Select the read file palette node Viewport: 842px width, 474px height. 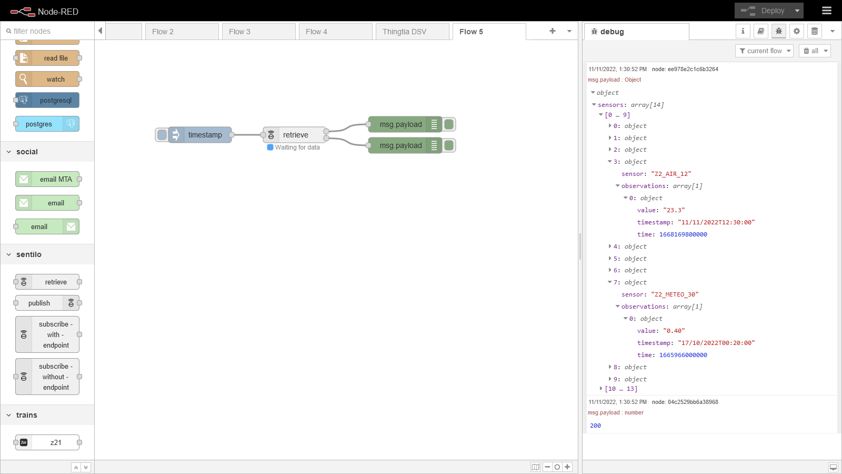pos(47,58)
